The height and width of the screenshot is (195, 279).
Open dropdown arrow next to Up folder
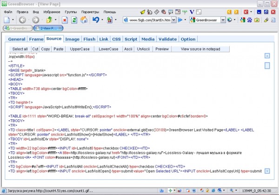click(x=55, y=19)
